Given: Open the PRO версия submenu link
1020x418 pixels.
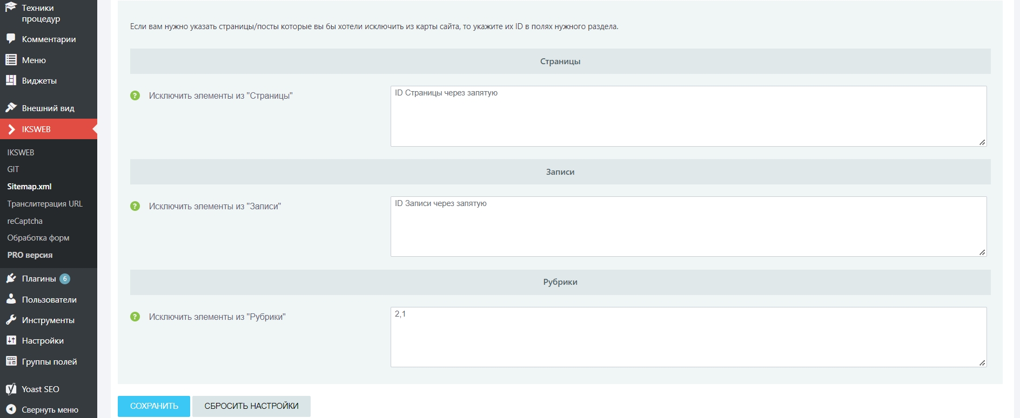Looking at the screenshot, I should point(30,255).
